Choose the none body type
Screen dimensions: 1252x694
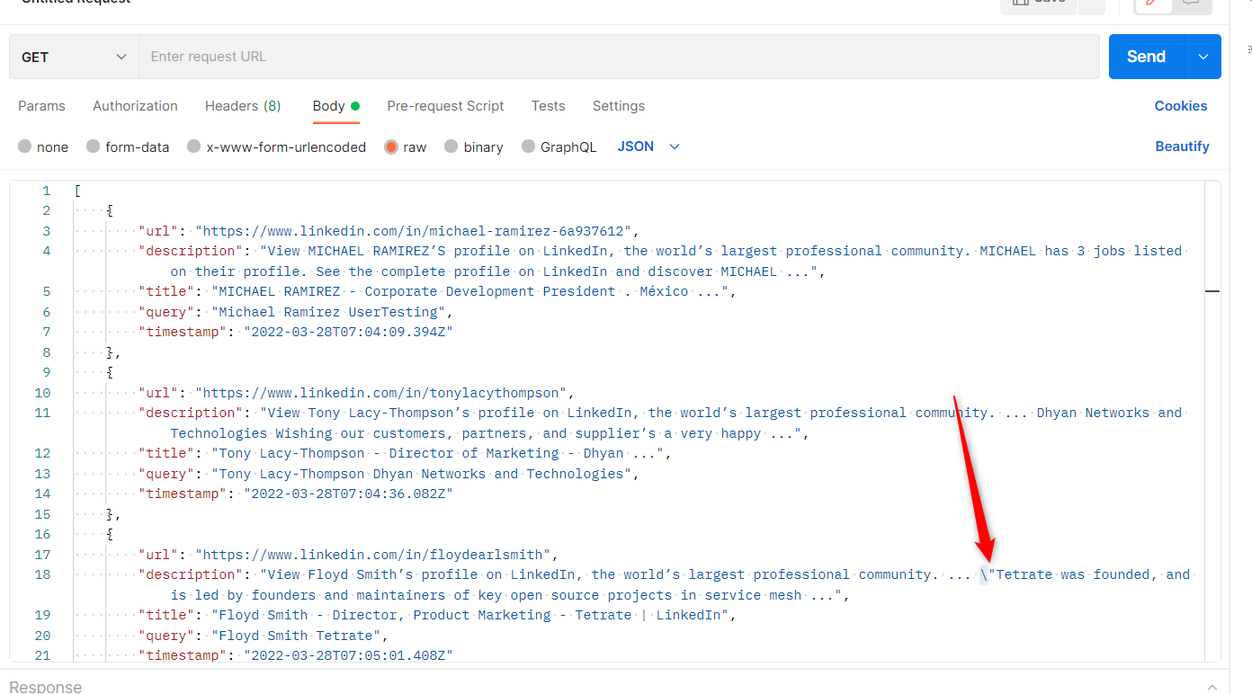coord(43,147)
